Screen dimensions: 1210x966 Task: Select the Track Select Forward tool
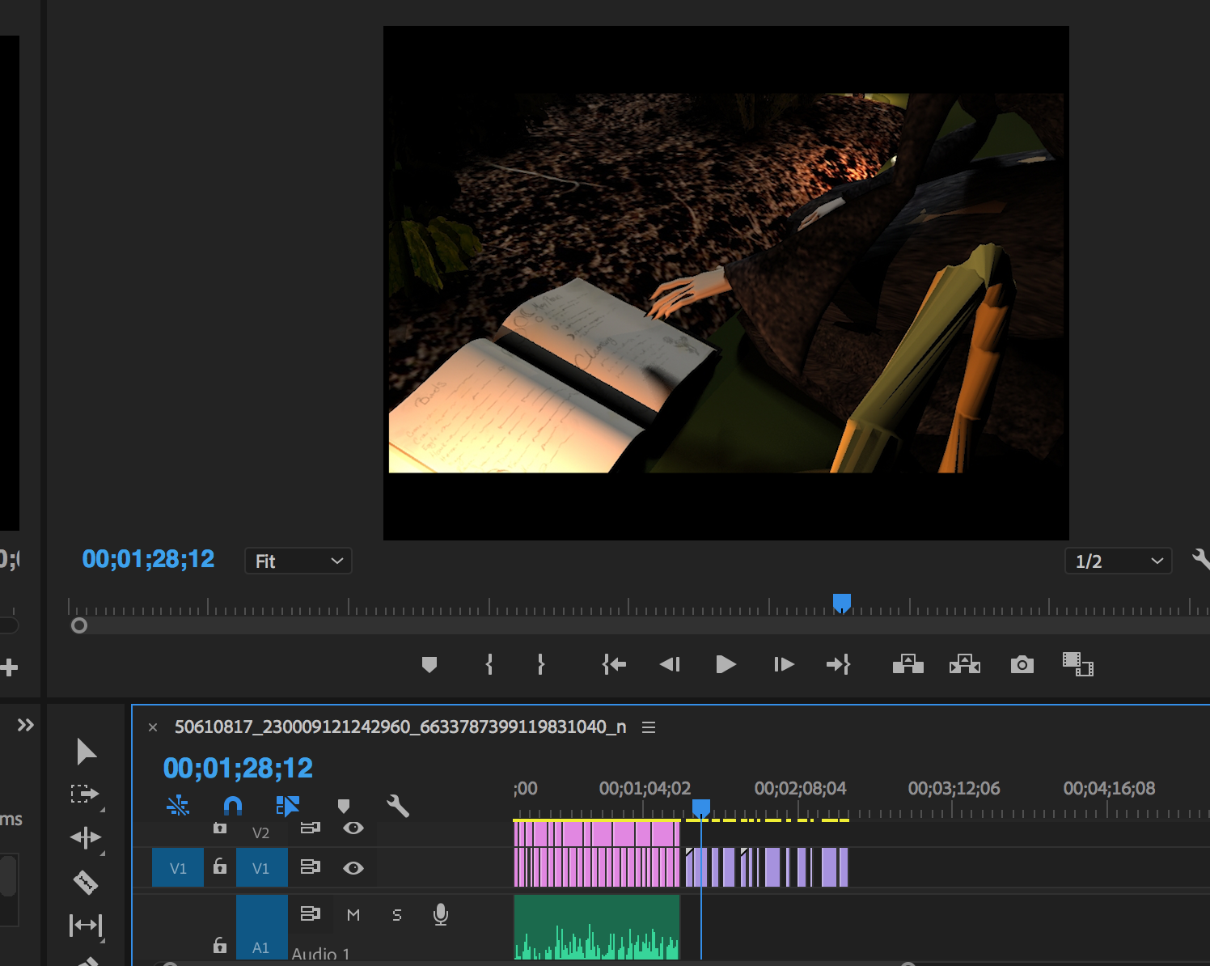(85, 794)
